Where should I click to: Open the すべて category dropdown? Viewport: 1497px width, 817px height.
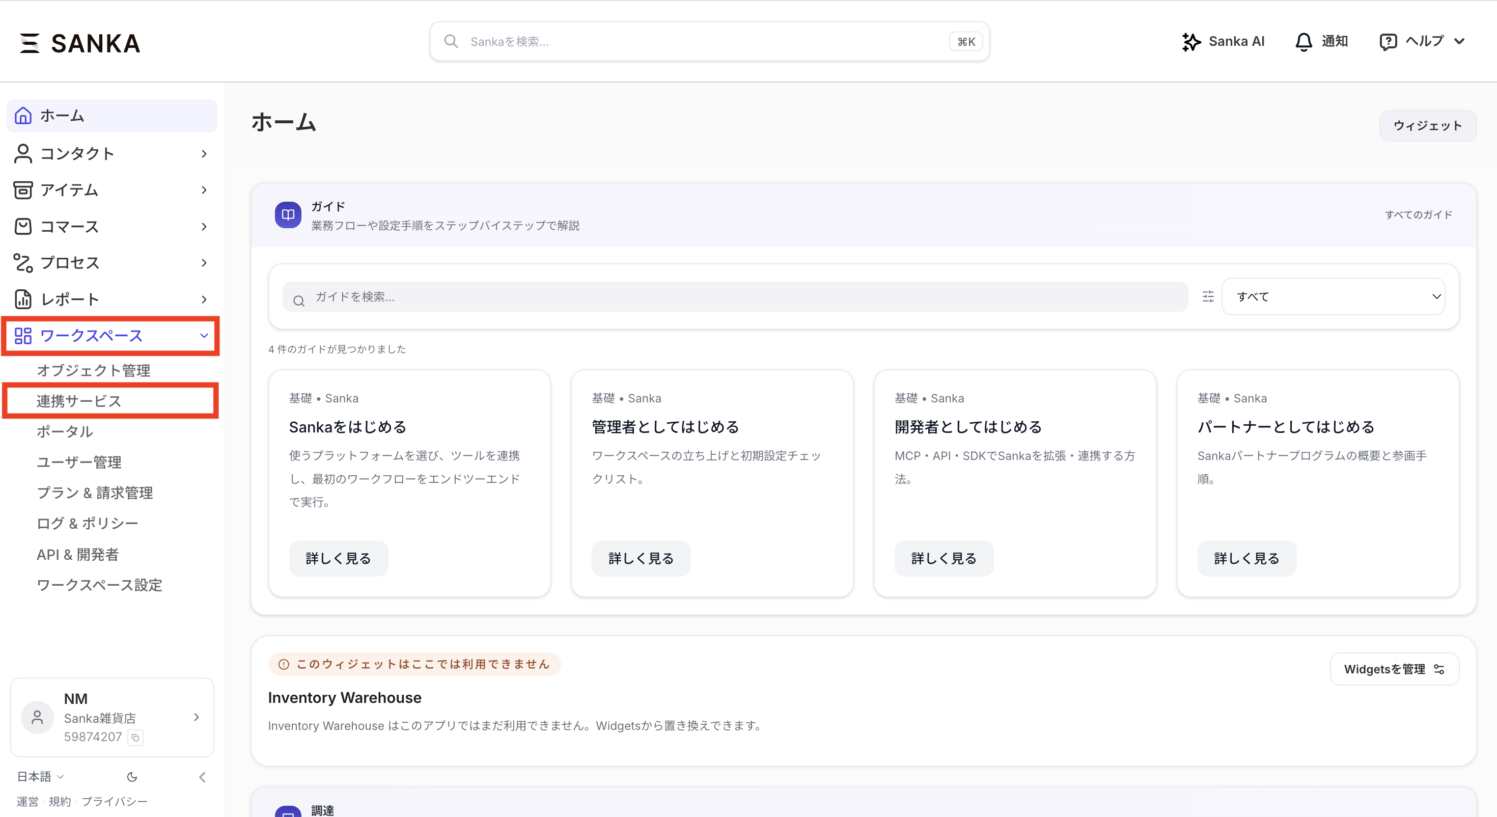coord(1333,296)
